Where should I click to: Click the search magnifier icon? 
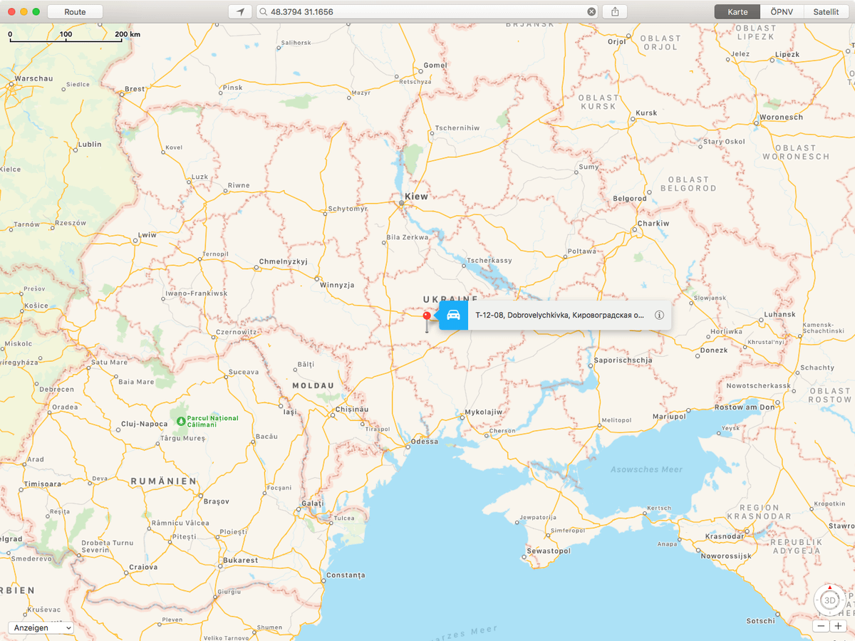[x=264, y=12]
